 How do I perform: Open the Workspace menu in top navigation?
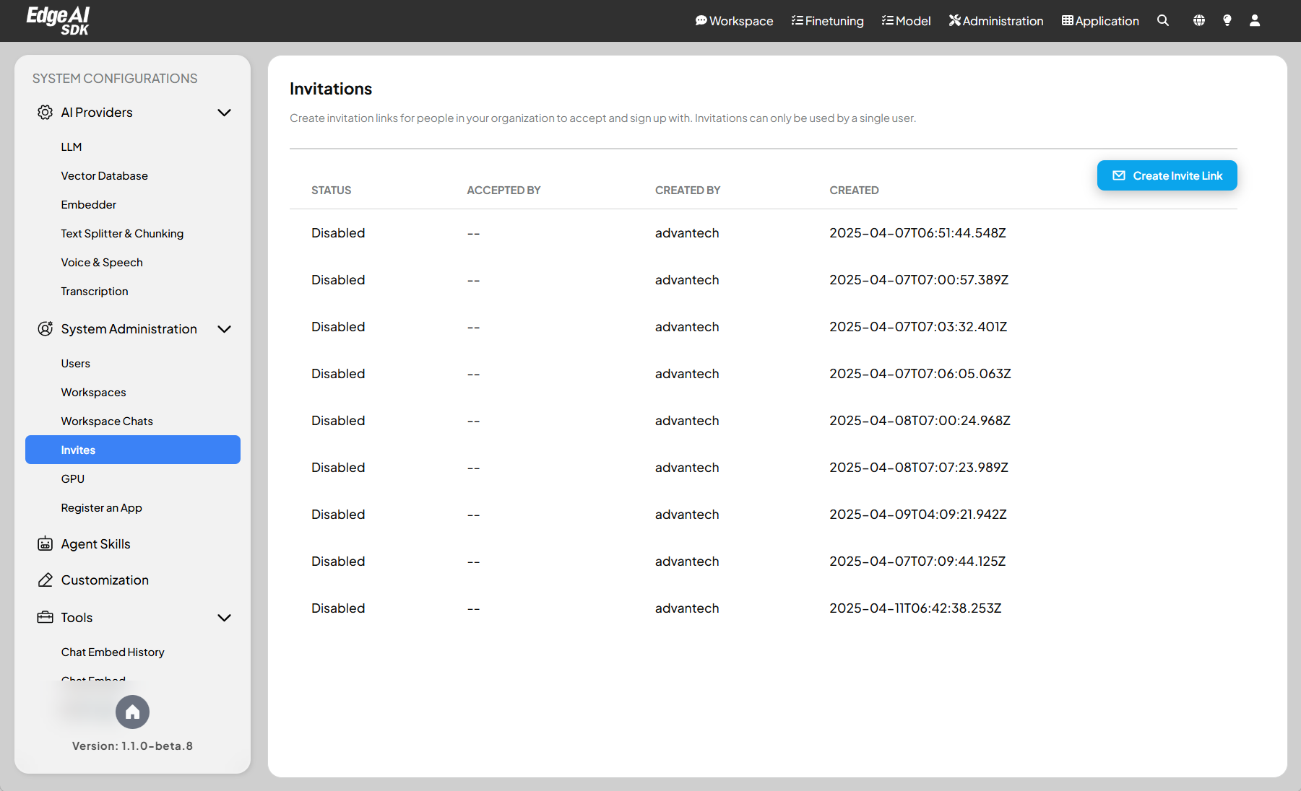pyautogui.click(x=734, y=21)
